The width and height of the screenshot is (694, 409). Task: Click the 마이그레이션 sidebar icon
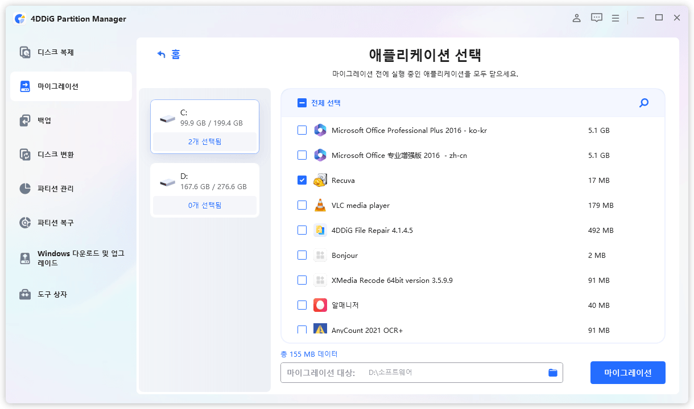click(x=25, y=86)
